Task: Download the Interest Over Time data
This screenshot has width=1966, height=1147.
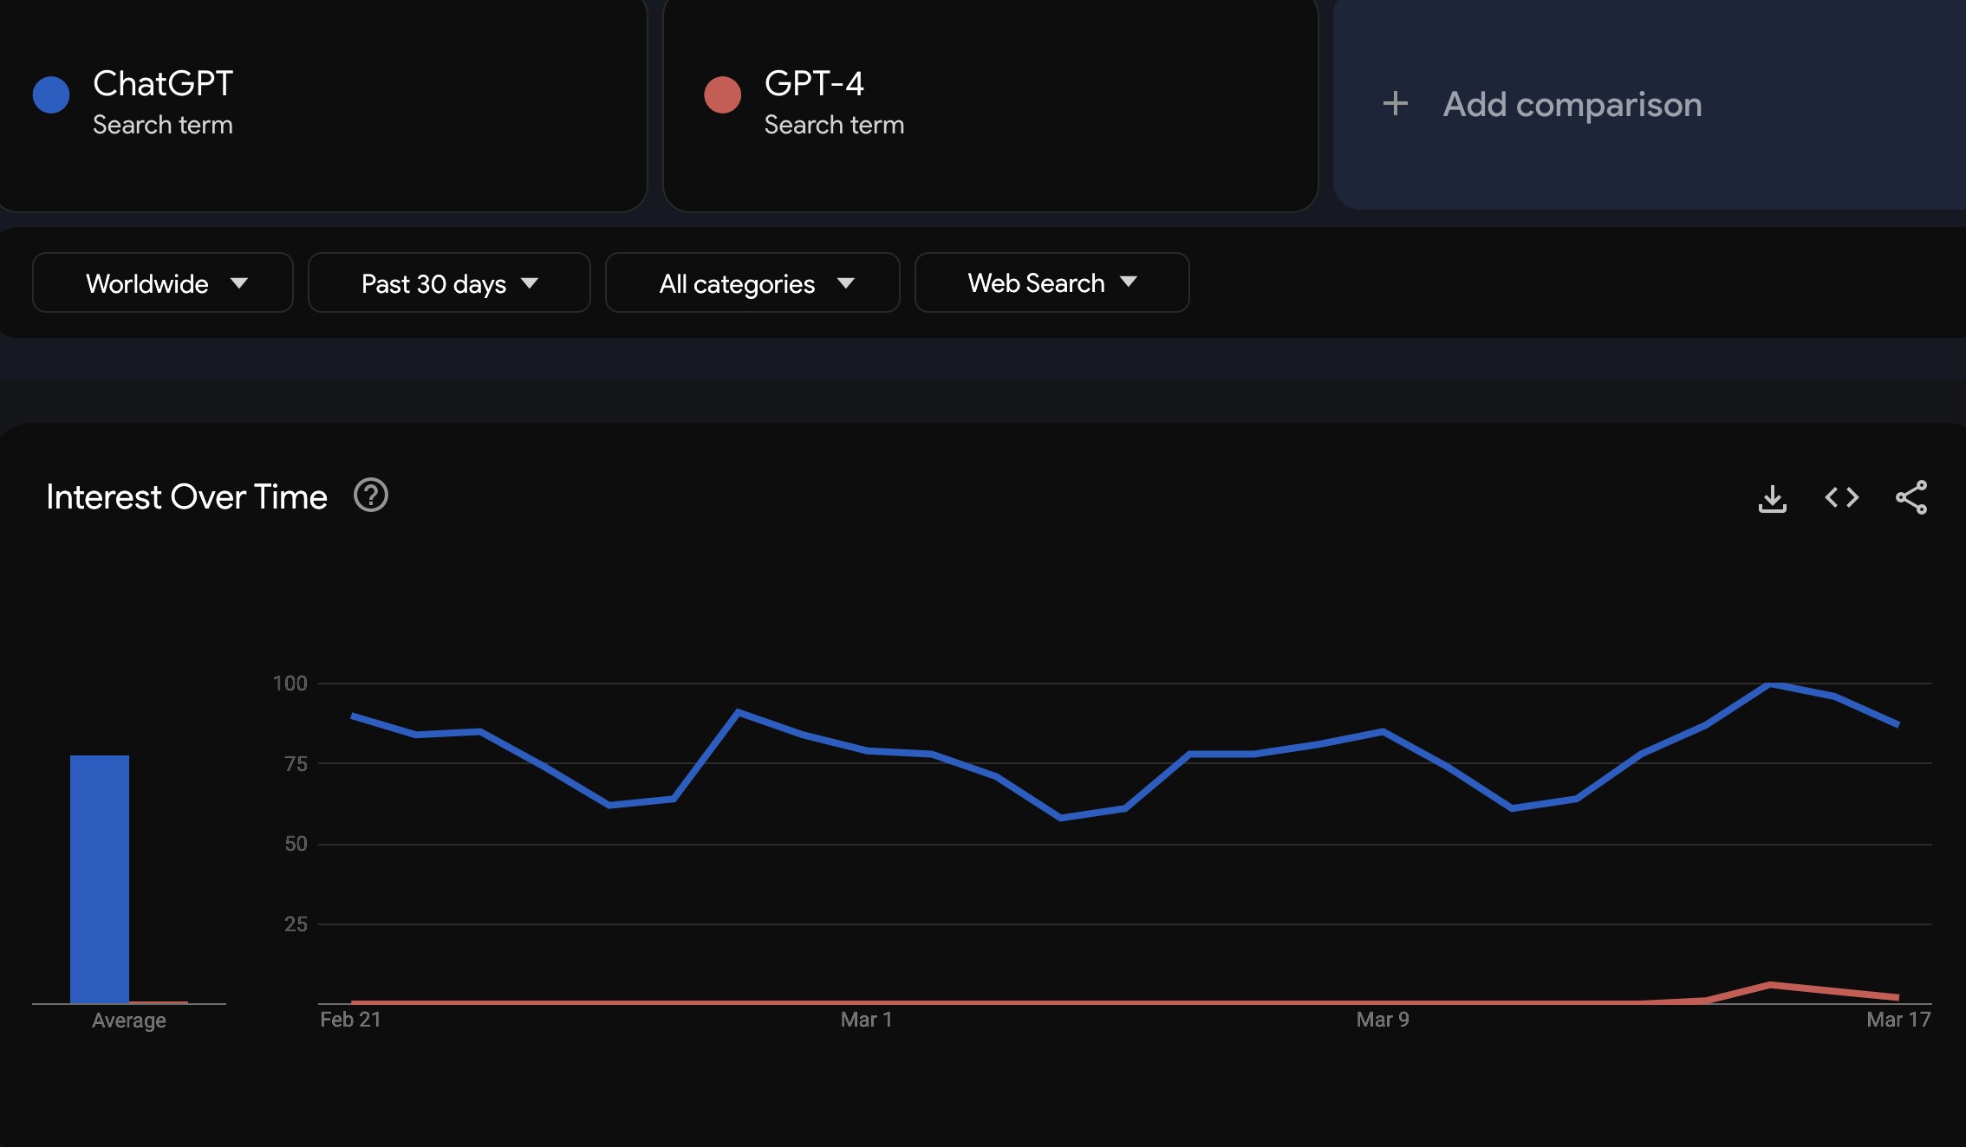Action: pos(1772,498)
